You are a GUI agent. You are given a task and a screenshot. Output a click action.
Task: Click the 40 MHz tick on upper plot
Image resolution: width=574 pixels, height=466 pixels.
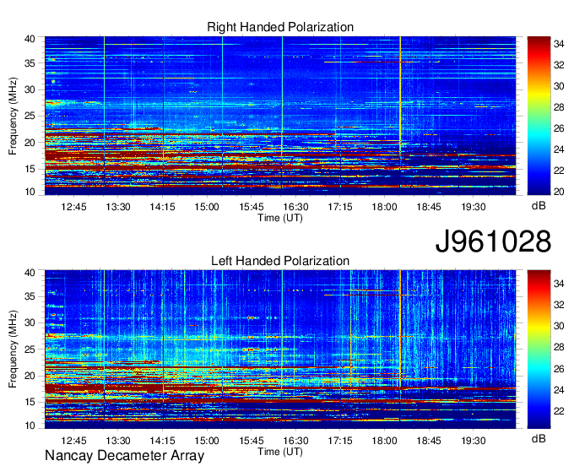(30, 39)
